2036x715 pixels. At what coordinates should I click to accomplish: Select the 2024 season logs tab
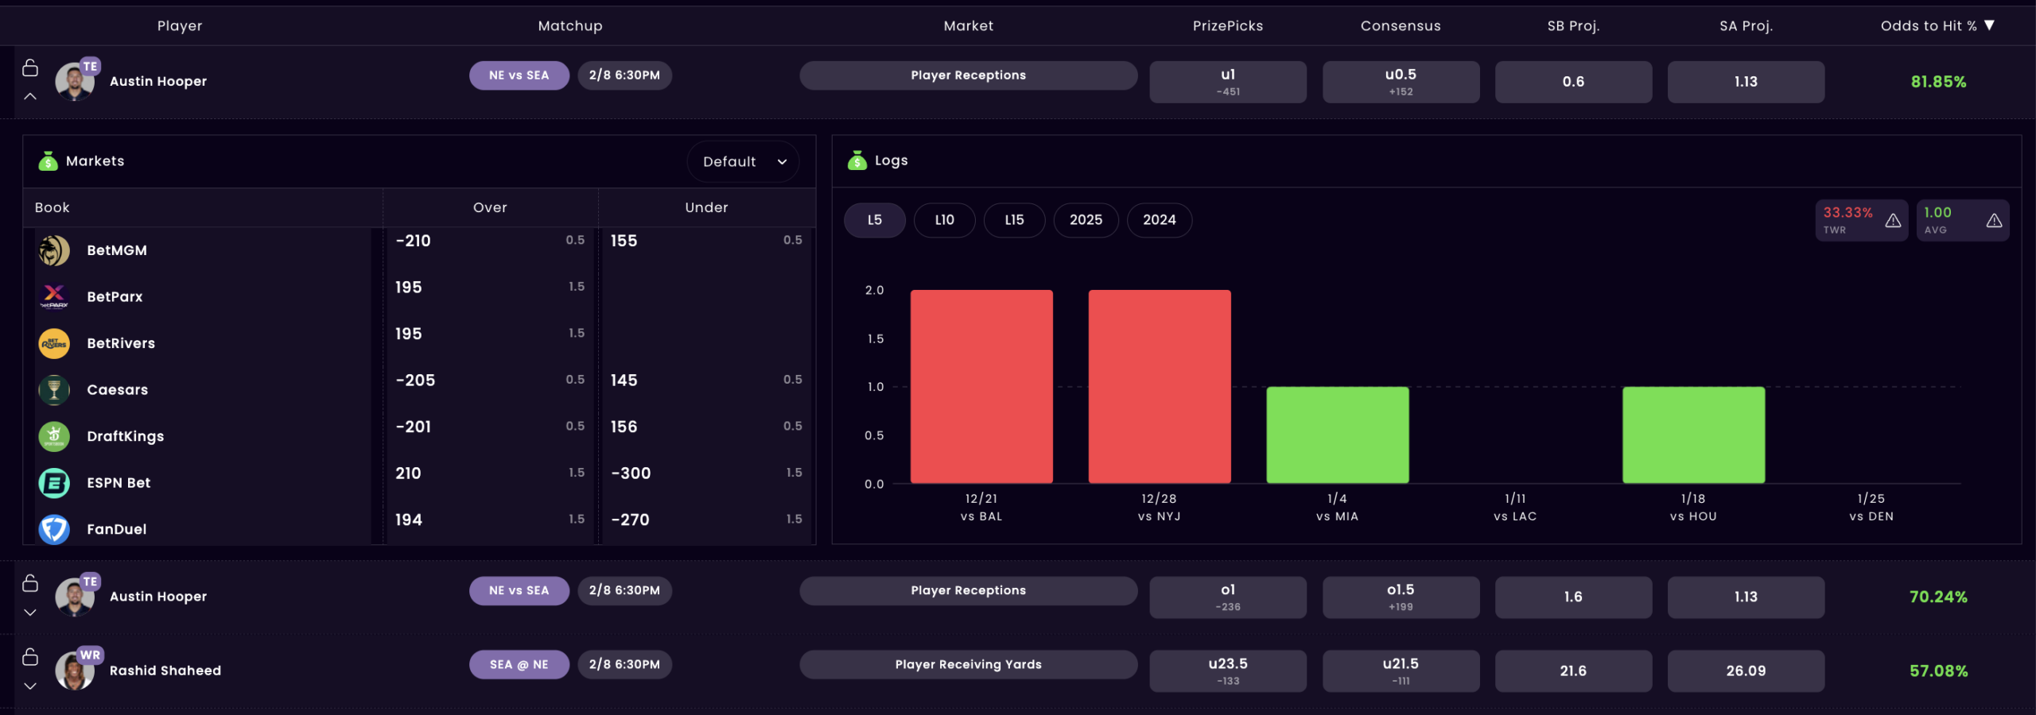pyautogui.click(x=1159, y=220)
